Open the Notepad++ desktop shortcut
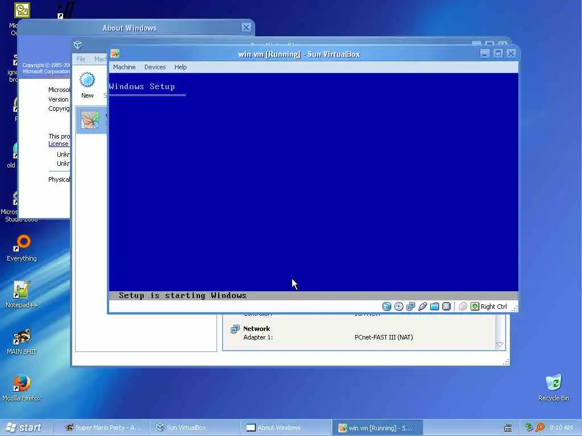This screenshot has width=582, height=436. pos(22,295)
